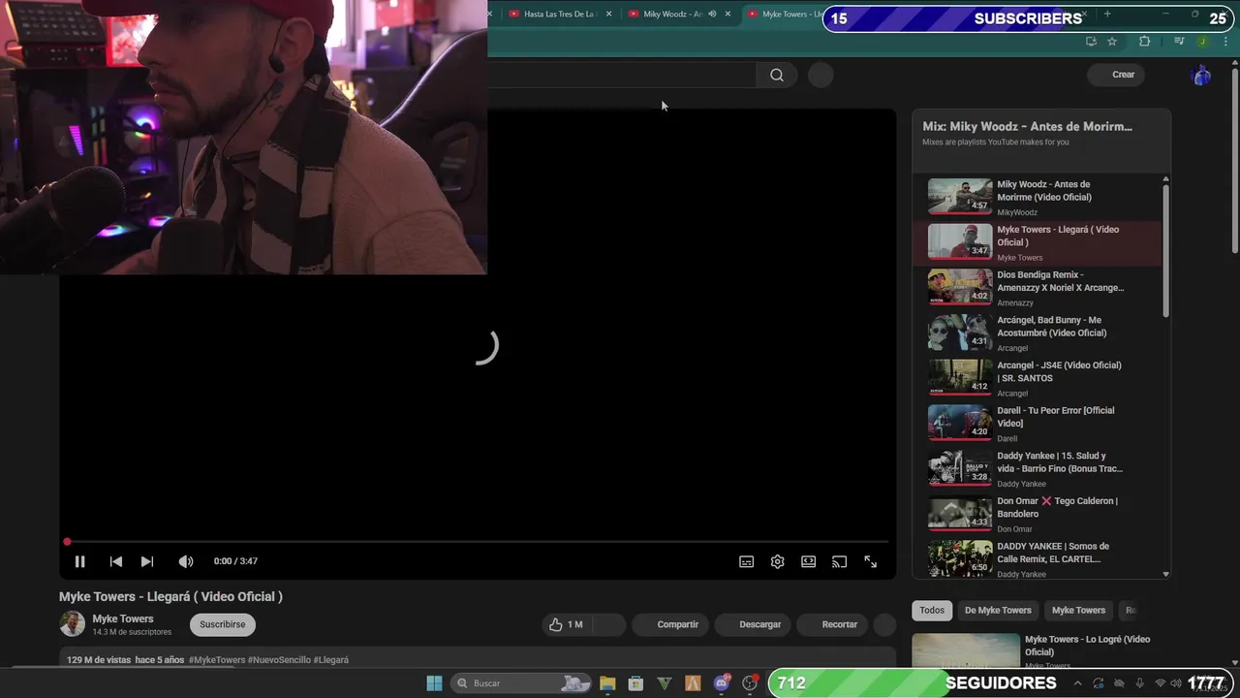Screen dimensions: 1240x698
Task: Select the Todos filter chip
Action: pos(932,610)
